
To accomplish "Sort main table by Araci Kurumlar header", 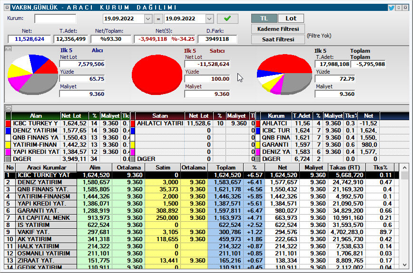I will [x=47, y=168].
